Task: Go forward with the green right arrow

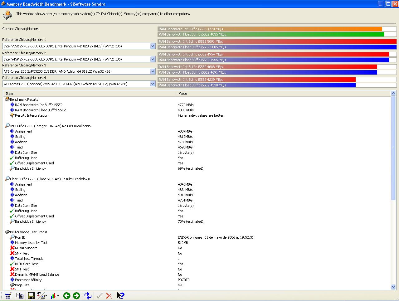Action: point(76,296)
